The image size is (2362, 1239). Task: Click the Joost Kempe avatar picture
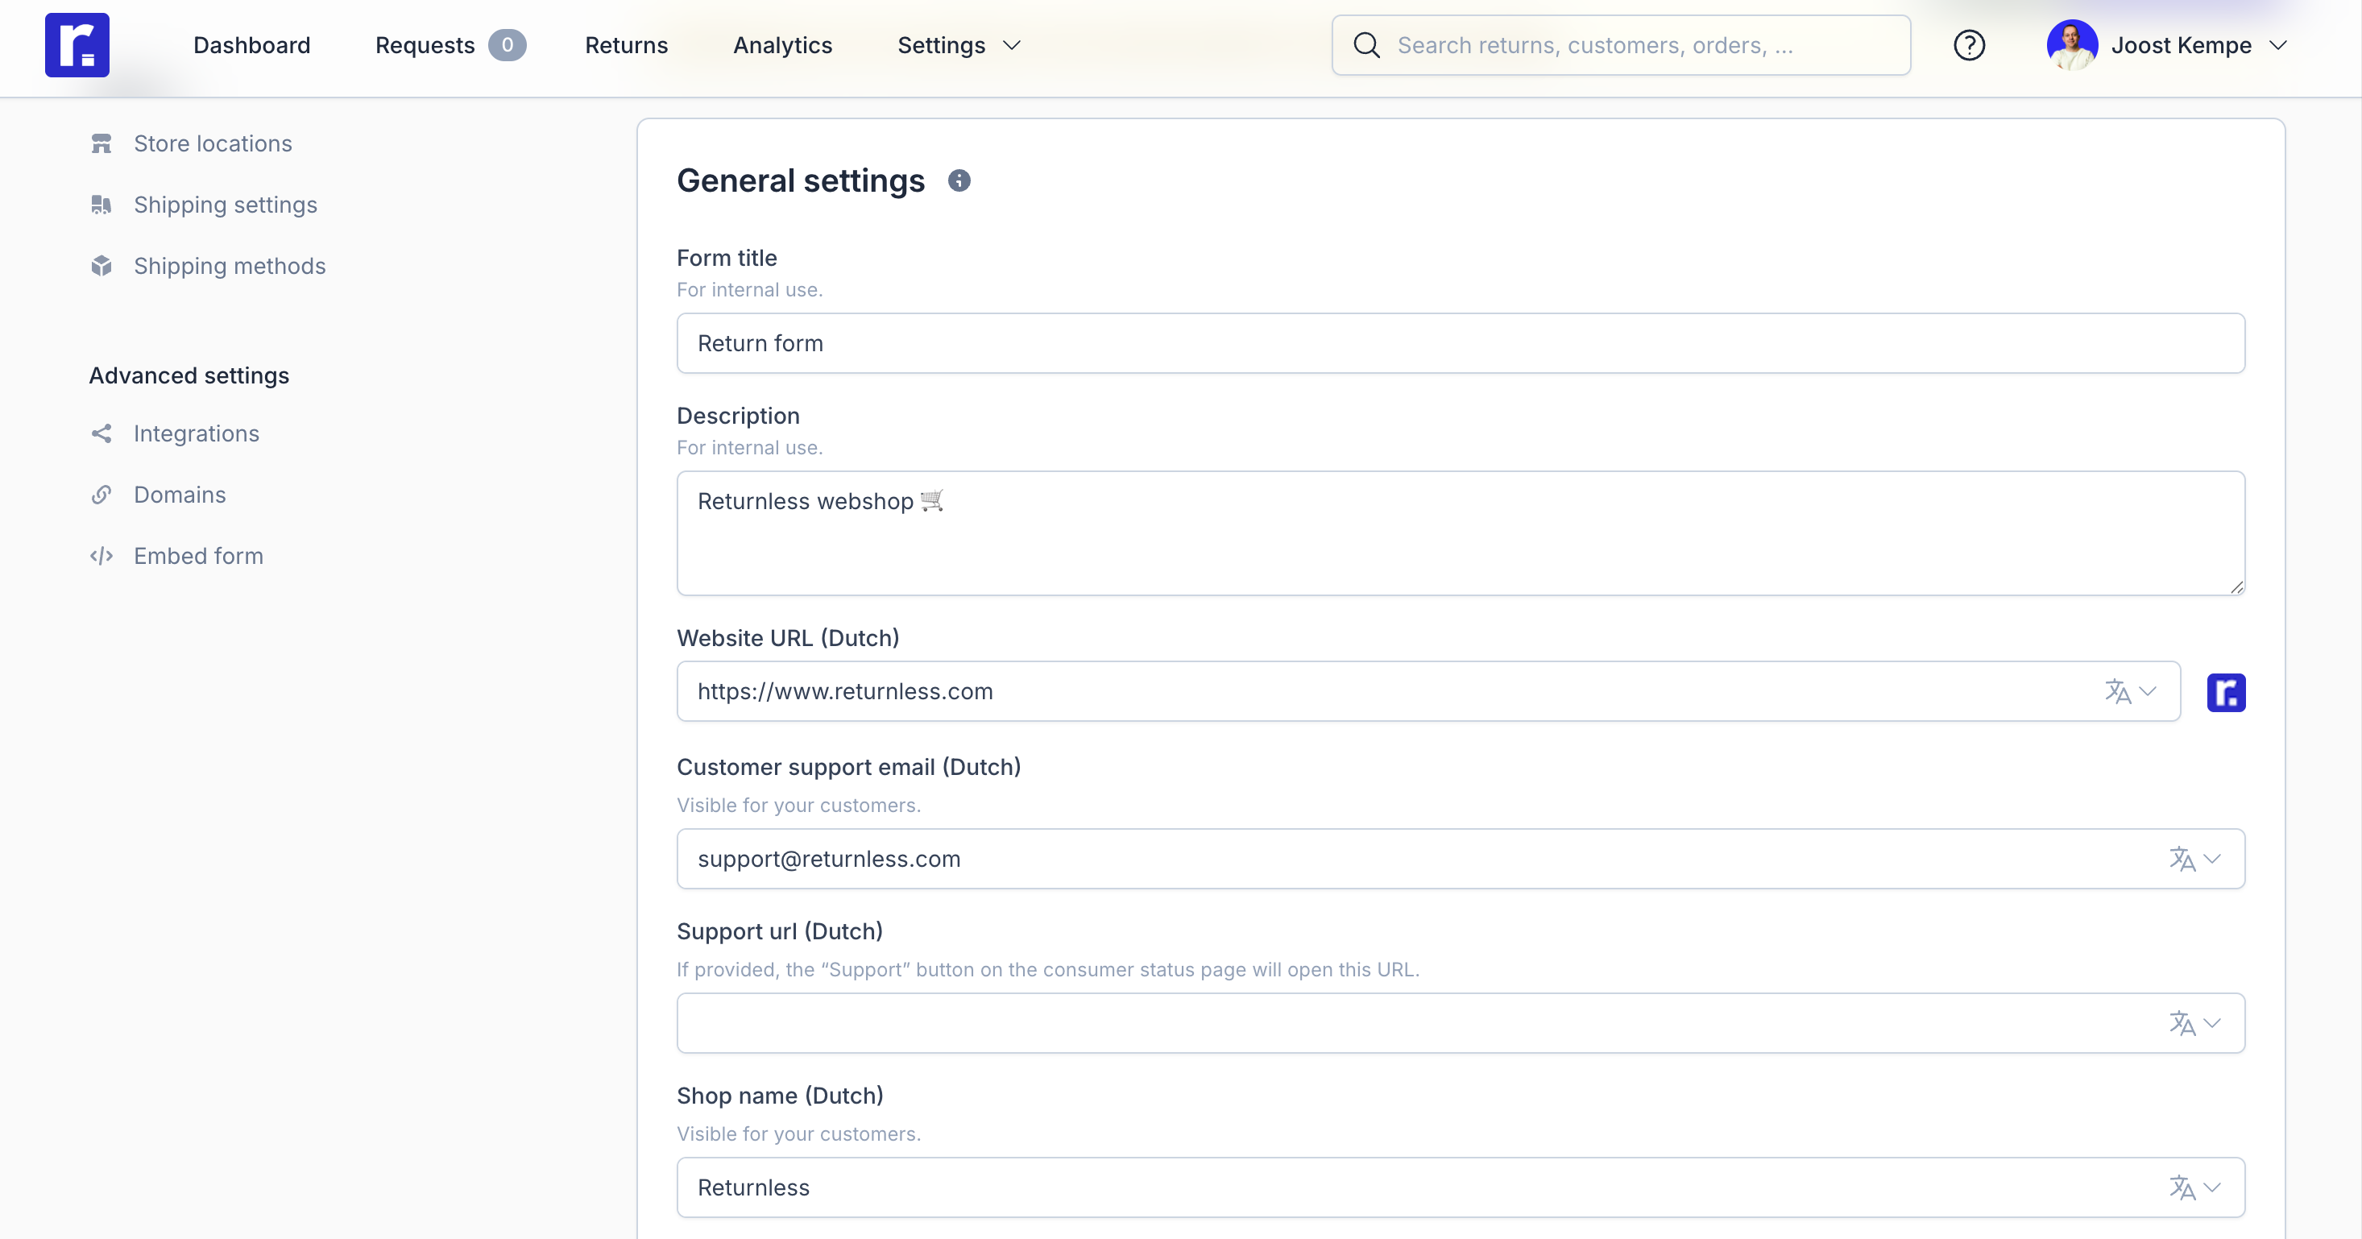(2071, 45)
